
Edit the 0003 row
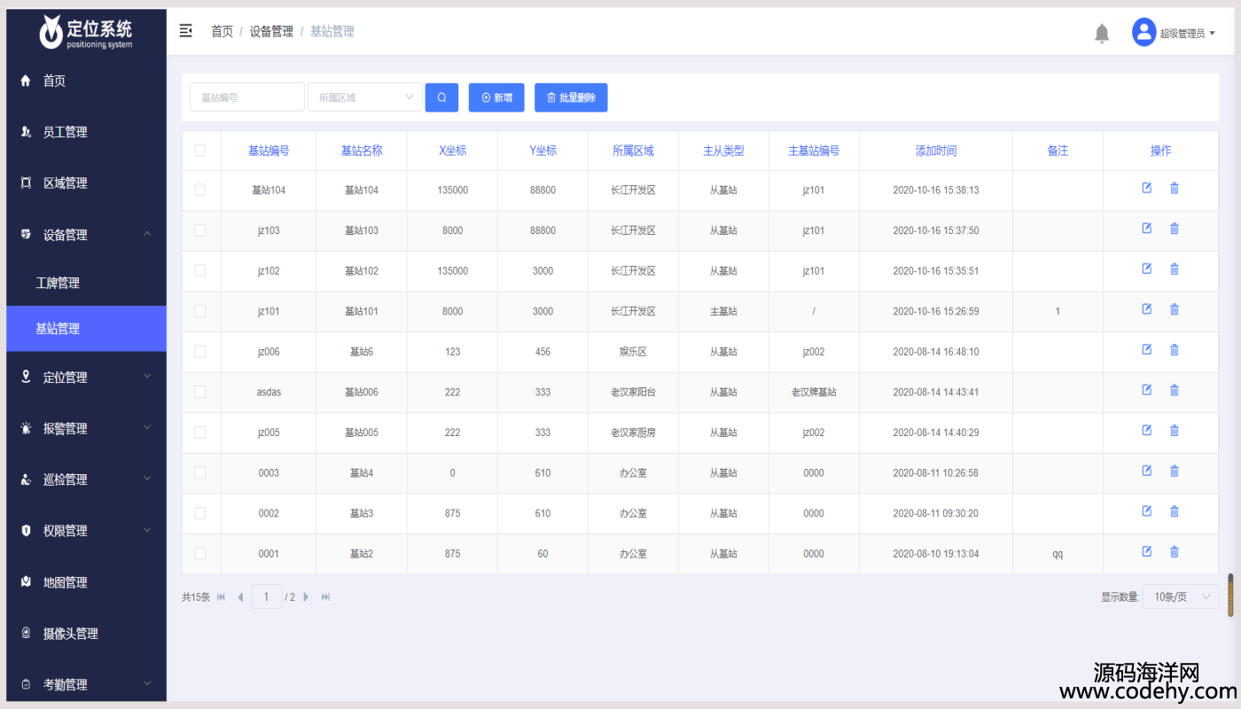[x=1146, y=471]
